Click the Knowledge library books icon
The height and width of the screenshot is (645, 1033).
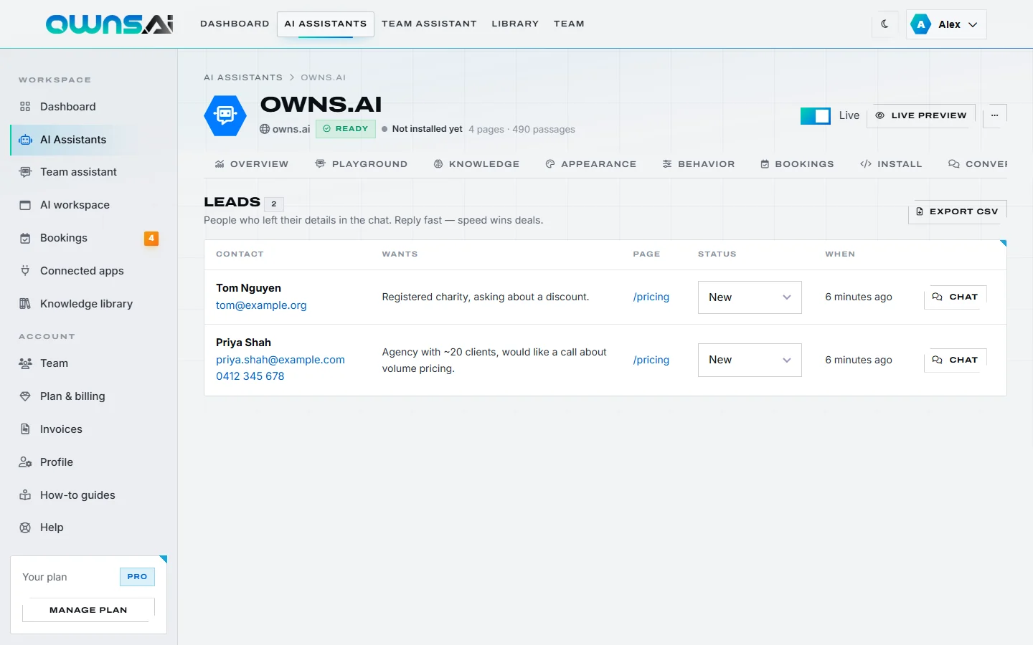click(25, 304)
